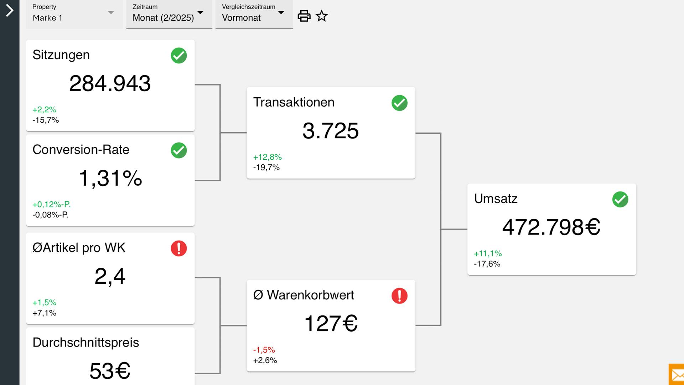Click the ØArtikel pro WK value 2,4

tap(110, 276)
